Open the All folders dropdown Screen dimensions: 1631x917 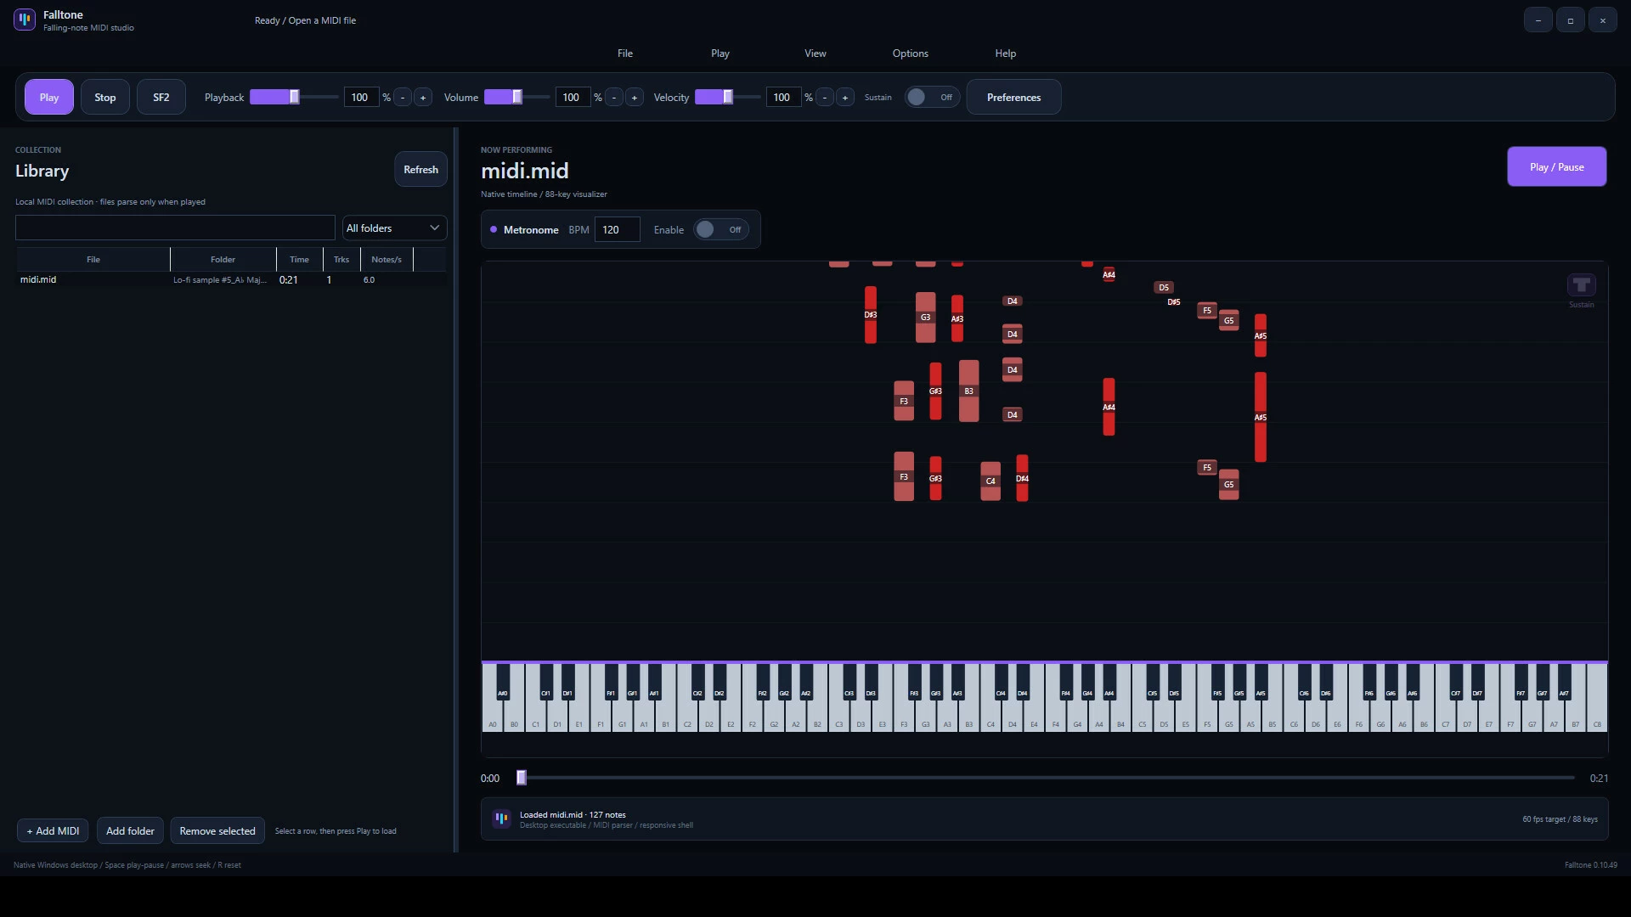394,228
